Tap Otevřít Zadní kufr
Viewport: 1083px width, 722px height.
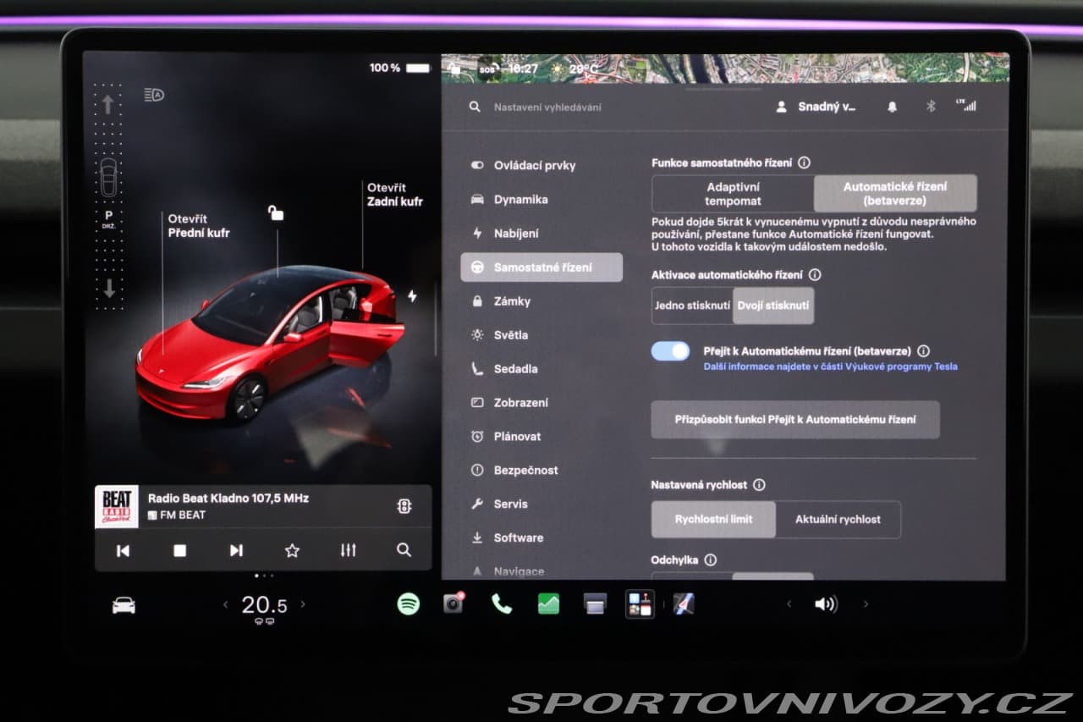tap(395, 195)
